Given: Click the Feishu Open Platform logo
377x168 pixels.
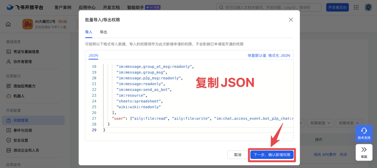Looking at the screenshot, I should (x=24, y=7).
